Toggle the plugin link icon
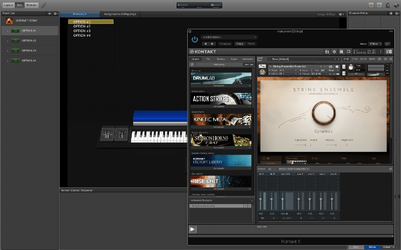 pos(388,44)
